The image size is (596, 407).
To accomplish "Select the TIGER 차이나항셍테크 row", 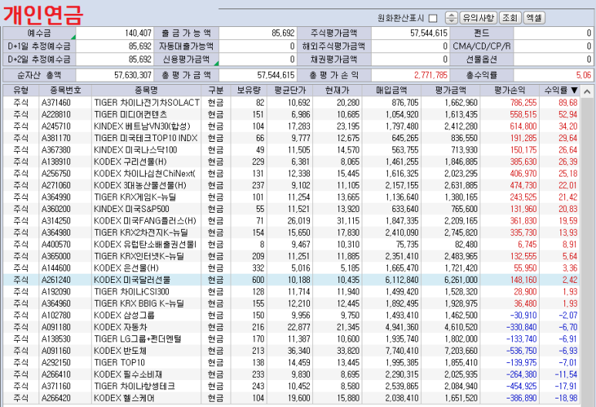I will tap(292, 386).
